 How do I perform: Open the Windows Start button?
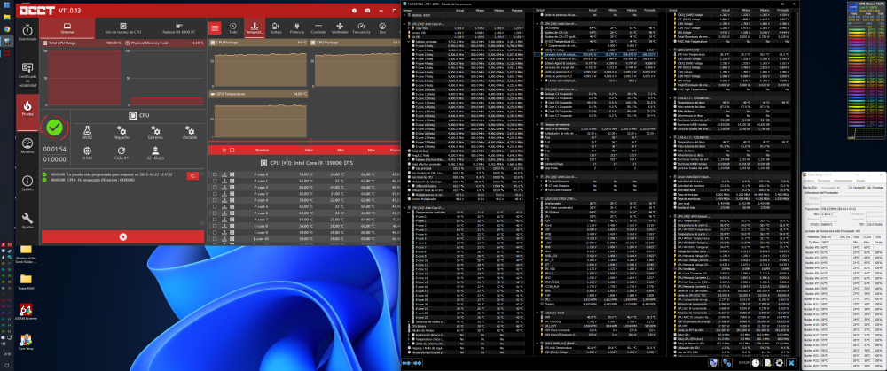[x=7, y=7]
